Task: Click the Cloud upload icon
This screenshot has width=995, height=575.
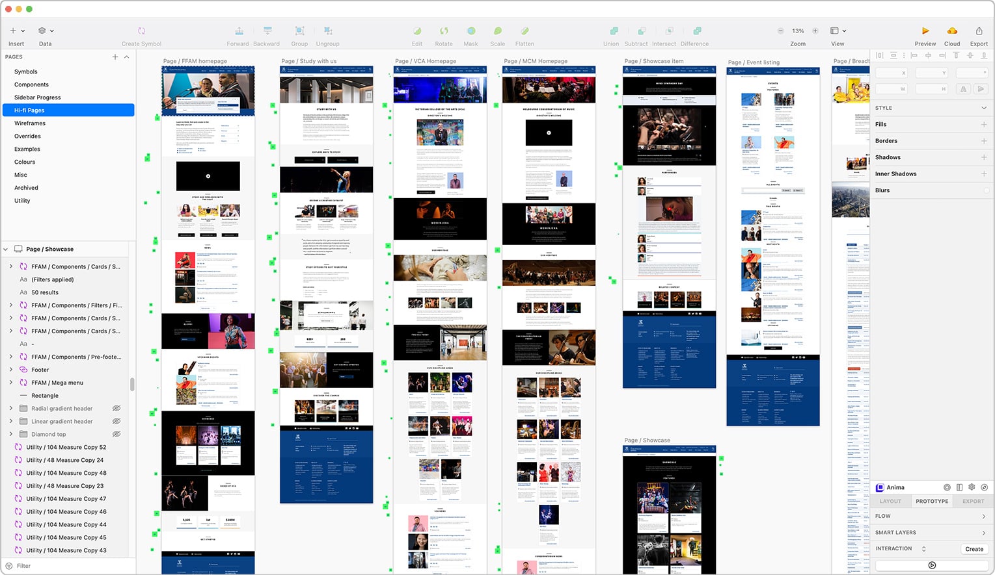Action: 952,31
